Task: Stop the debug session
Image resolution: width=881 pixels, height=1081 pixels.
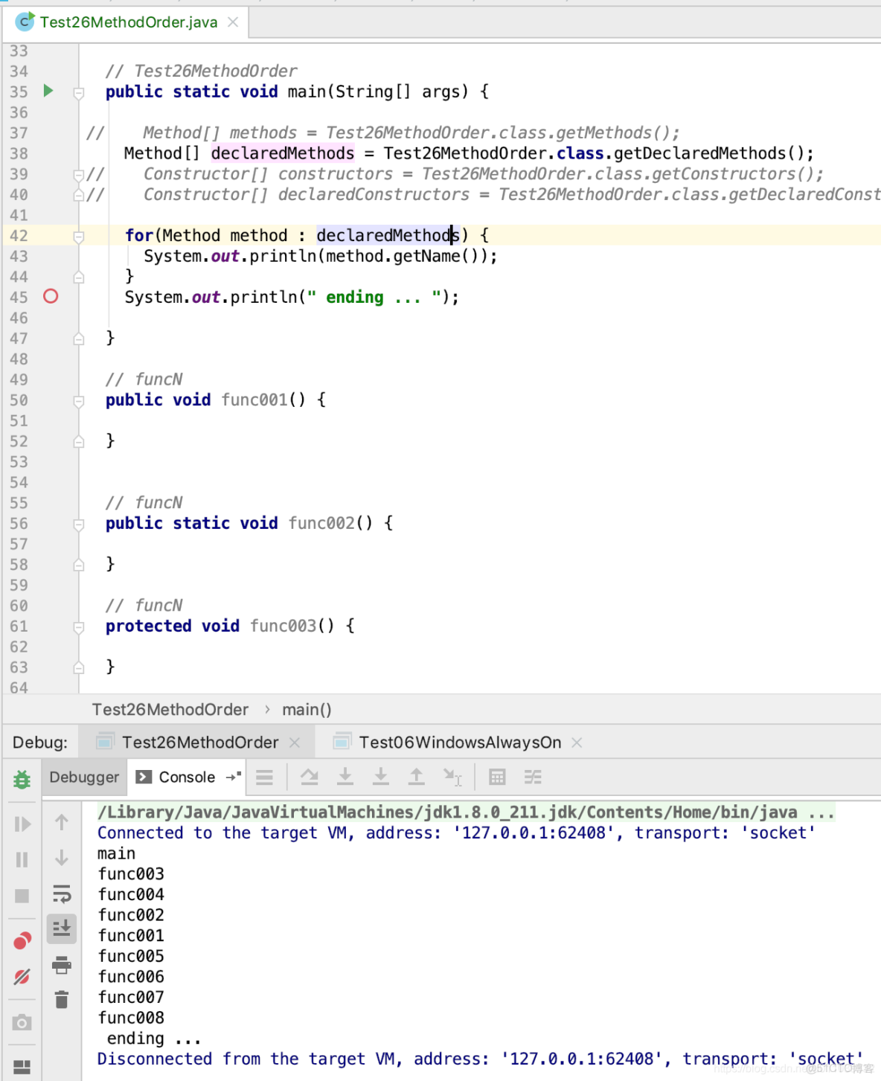Action: coord(22,895)
